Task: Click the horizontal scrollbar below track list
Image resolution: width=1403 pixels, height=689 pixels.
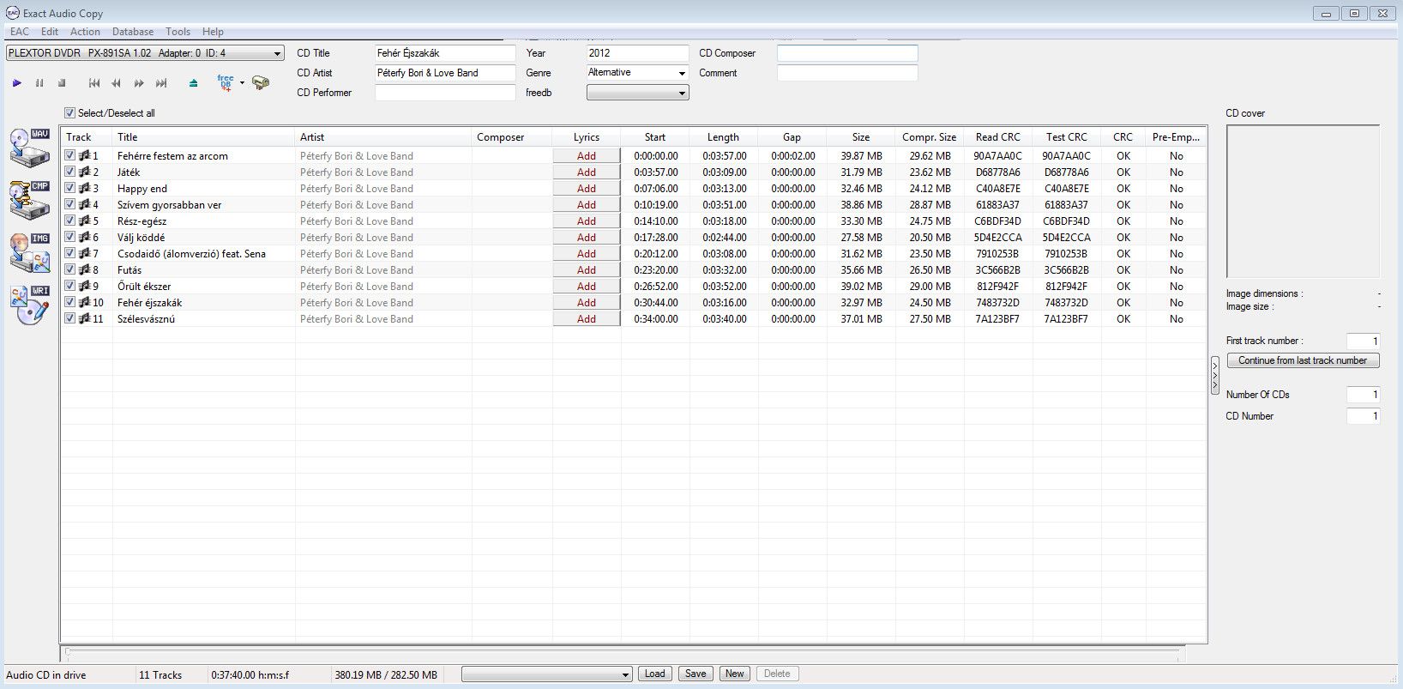Action: (x=623, y=654)
